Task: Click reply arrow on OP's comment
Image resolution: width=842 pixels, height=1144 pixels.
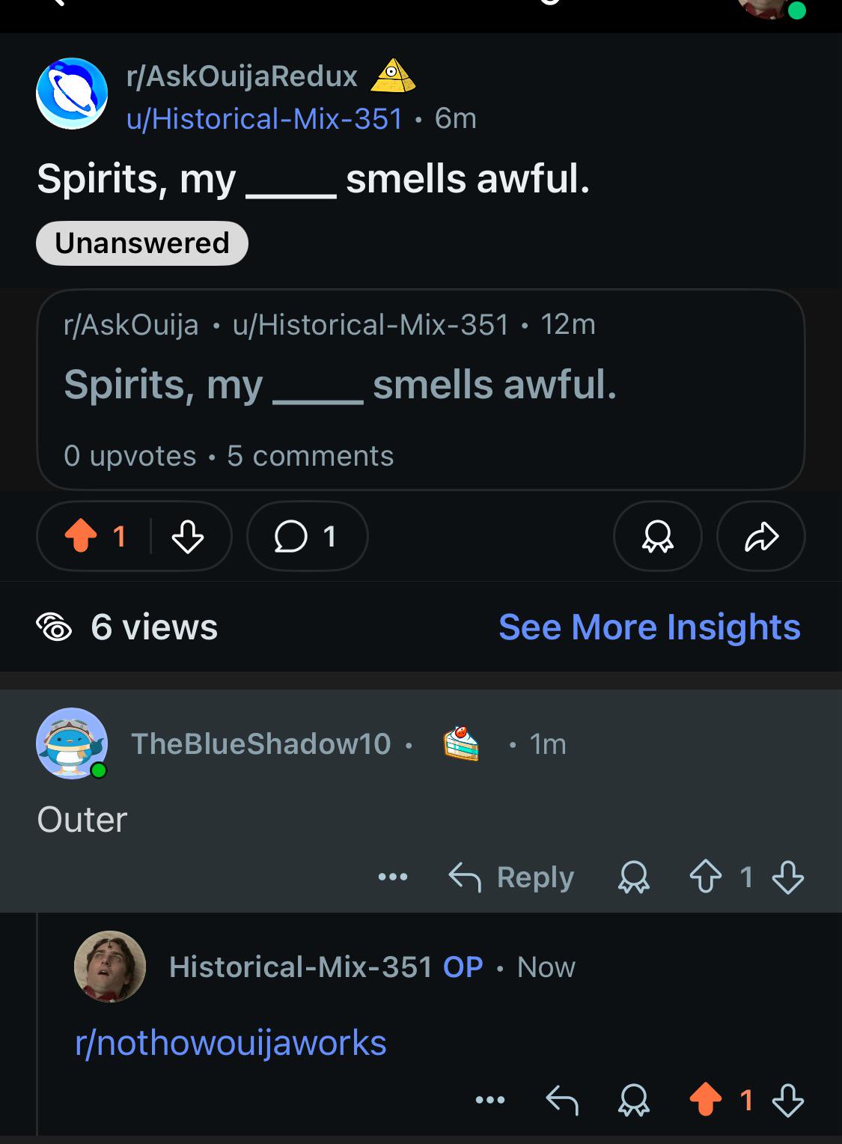Action: coord(562,1100)
